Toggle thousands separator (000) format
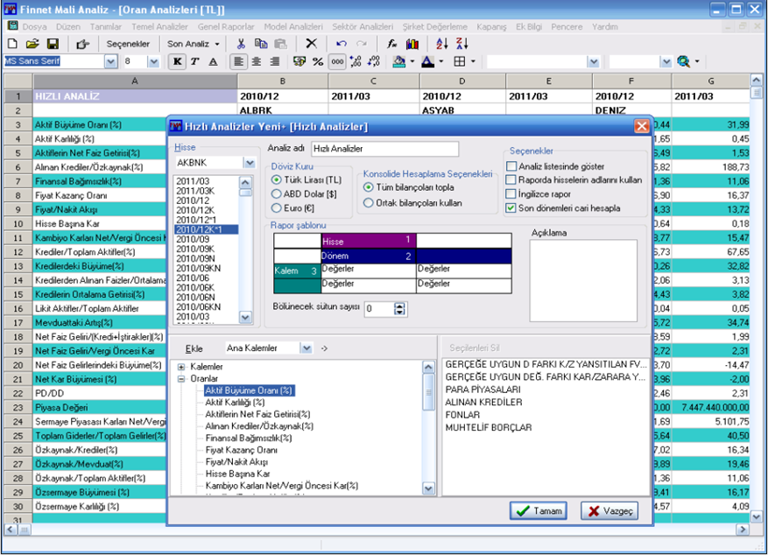The image size is (768, 555). (337, 61)
